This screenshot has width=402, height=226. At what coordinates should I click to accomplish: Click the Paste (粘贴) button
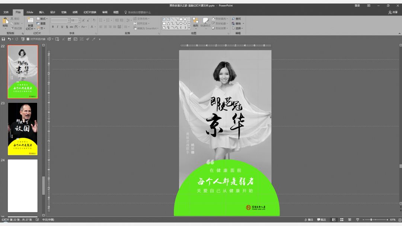pos(5,23)
